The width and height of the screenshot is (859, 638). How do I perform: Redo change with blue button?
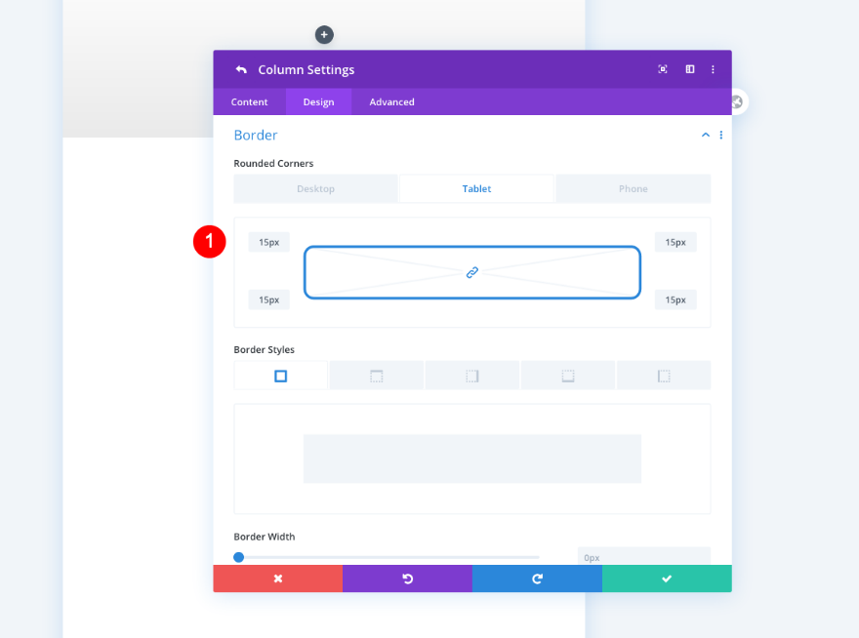coord(537,578)
